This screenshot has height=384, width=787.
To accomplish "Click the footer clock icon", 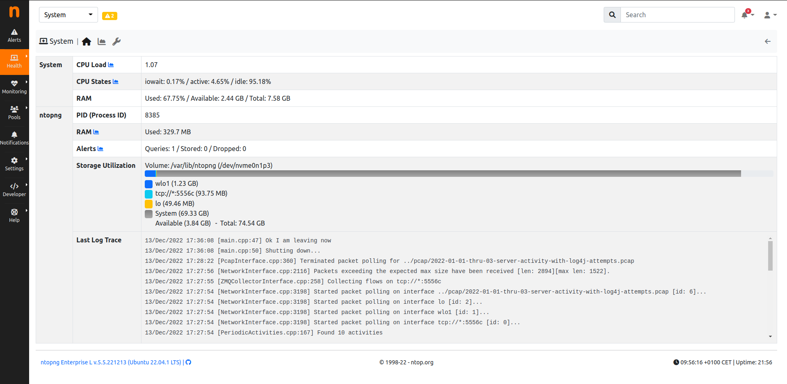I will coord(676,362).
